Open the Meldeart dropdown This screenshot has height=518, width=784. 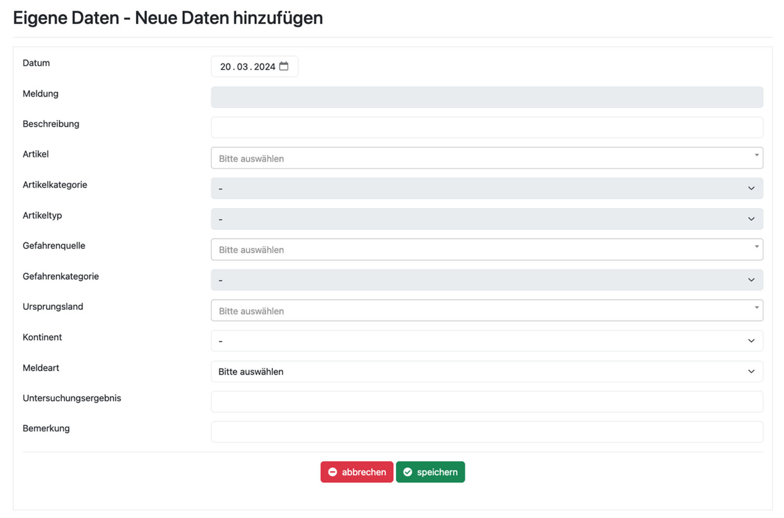coord(487,372)
